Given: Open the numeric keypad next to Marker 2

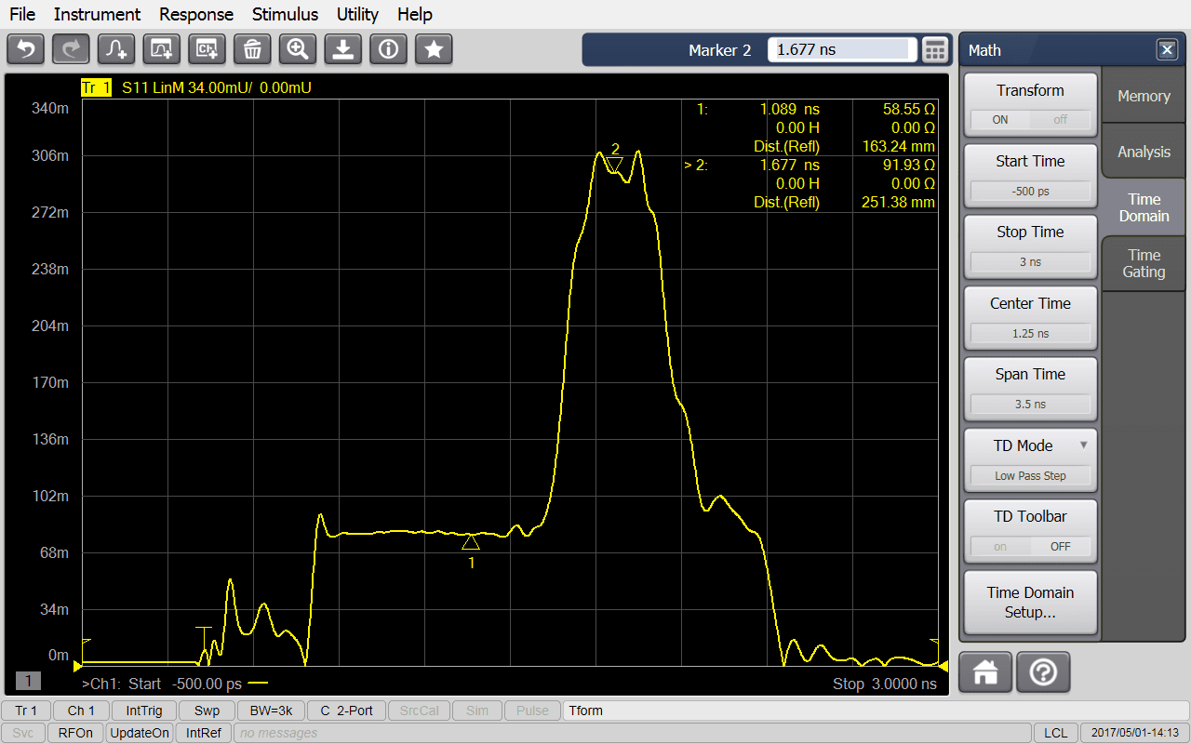Looking at the screenshot, I should (934, 50).
